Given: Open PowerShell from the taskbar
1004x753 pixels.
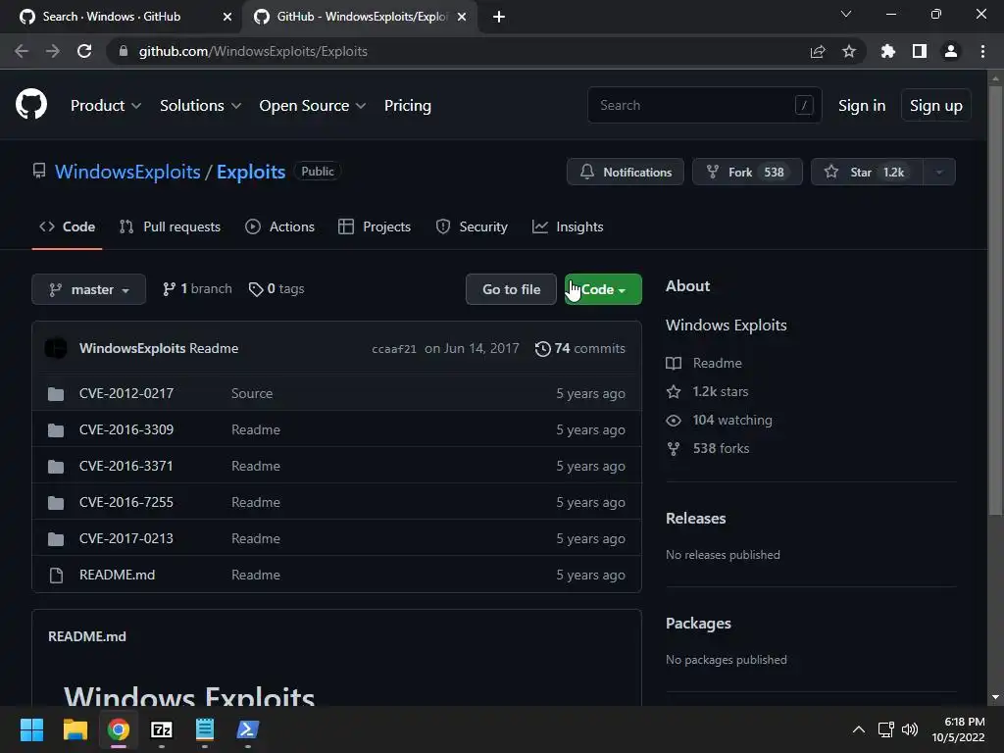Looking at the screenshot, I should click(x=248, y=729).
